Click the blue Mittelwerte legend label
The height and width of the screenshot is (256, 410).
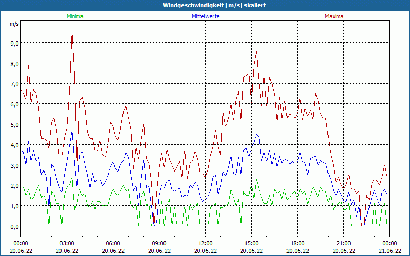206,16
